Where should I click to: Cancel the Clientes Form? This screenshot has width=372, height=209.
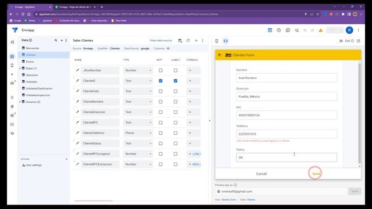(262, 174)
